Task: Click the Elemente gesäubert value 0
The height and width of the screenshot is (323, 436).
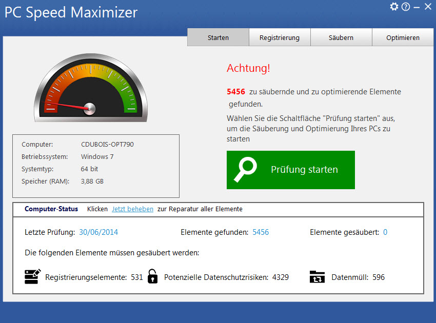Action: pyautogui.click(x=385, y=232)
